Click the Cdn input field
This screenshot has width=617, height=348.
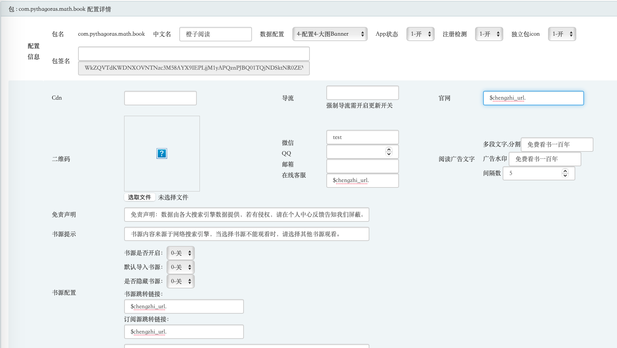click(160, 98)
